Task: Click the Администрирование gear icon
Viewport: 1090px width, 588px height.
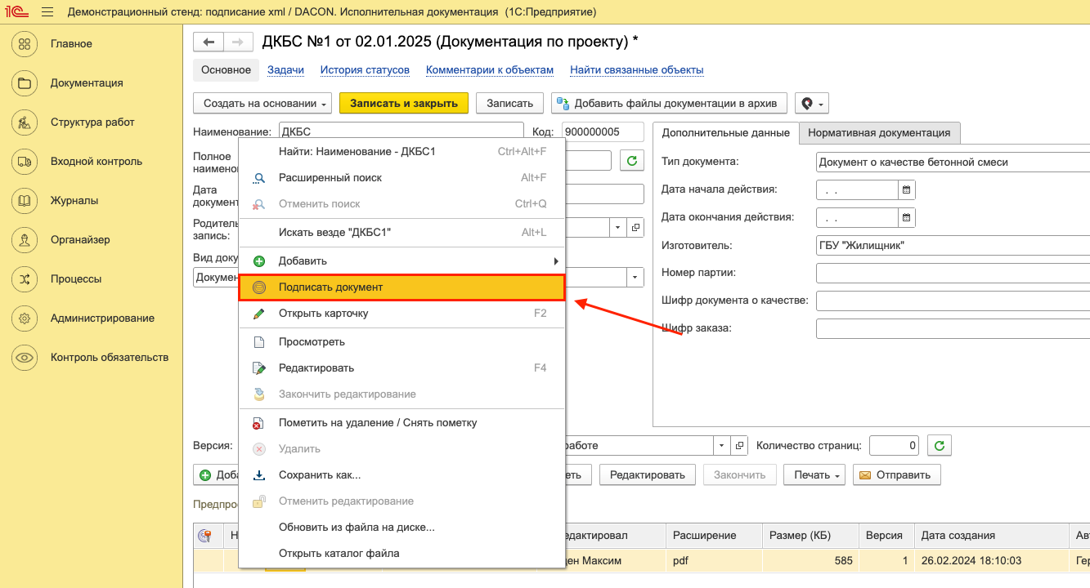Action: [x=25, y=318]
